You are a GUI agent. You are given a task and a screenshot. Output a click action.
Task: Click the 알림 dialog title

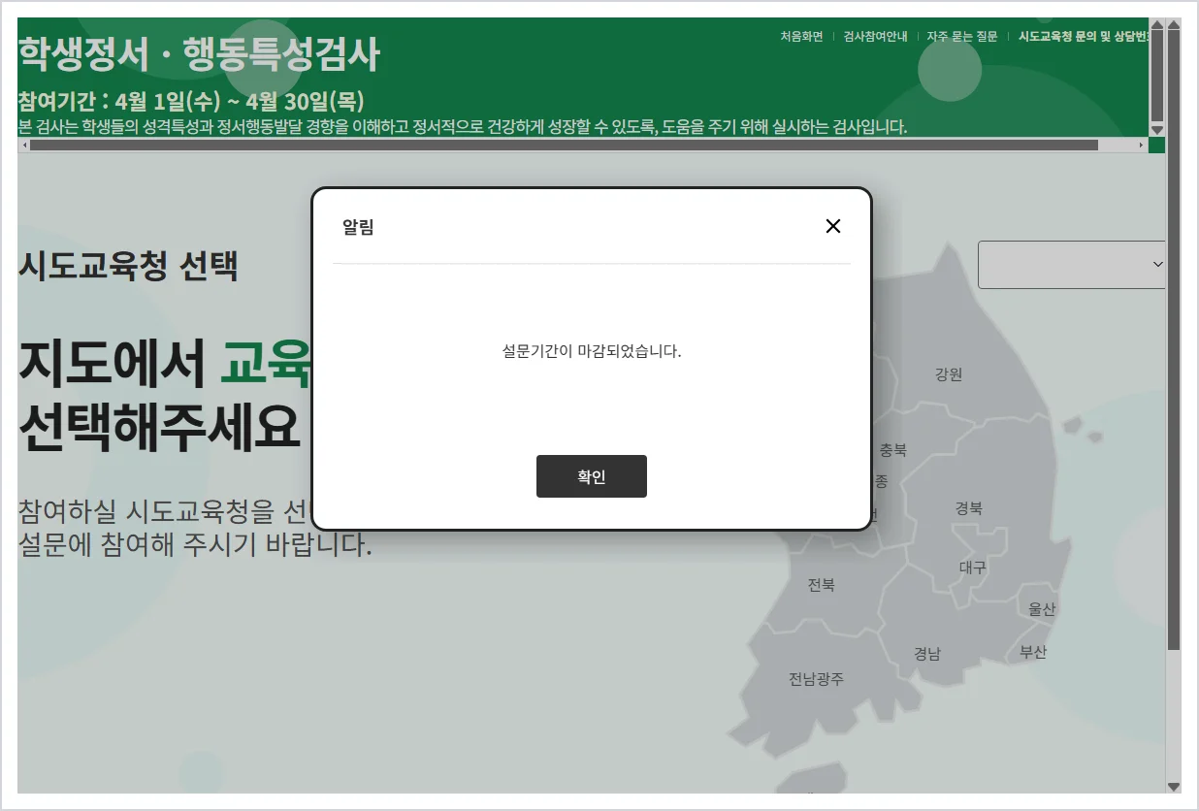tap(358, 227)
